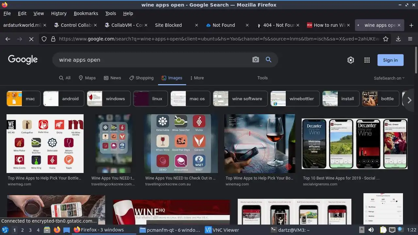Viewport: 418px width, 235px height.
Task: Open the Lubuntu start menu icon
Action: pos(5,230)
